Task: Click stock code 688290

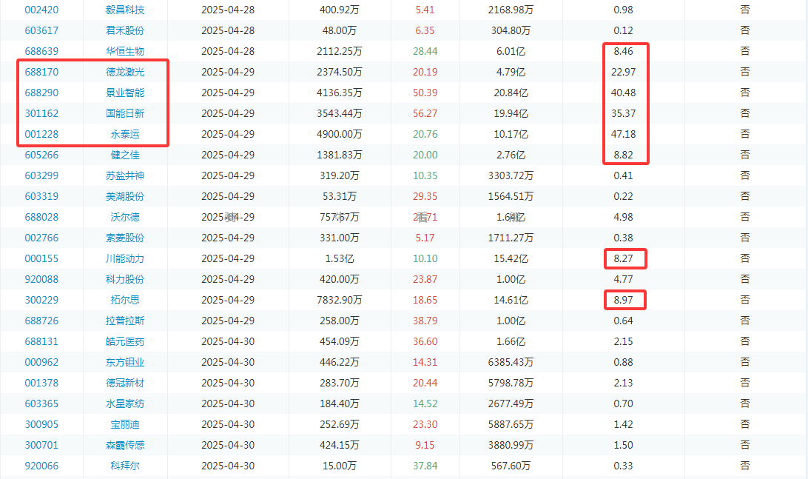Action: click(x=41, y=93)
